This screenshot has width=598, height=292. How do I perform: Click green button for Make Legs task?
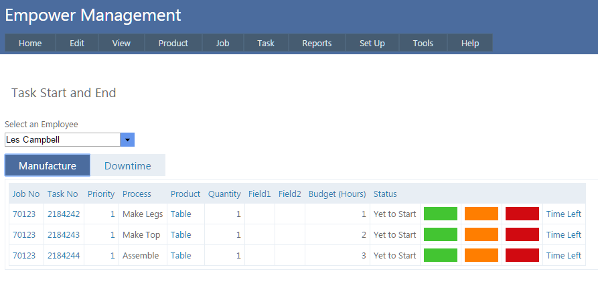pyautogui.click(x=441, y=214)
